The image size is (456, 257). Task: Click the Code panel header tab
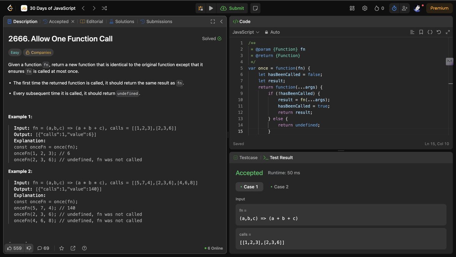(242, 22)
